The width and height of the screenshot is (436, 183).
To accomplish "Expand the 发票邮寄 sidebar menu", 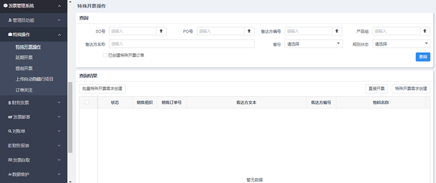I will [x=34, y=117].
